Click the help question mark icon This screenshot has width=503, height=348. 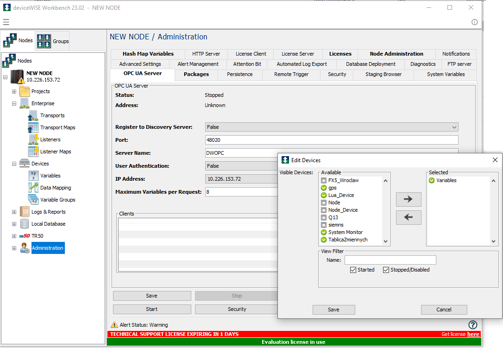(x=472, y=324)
